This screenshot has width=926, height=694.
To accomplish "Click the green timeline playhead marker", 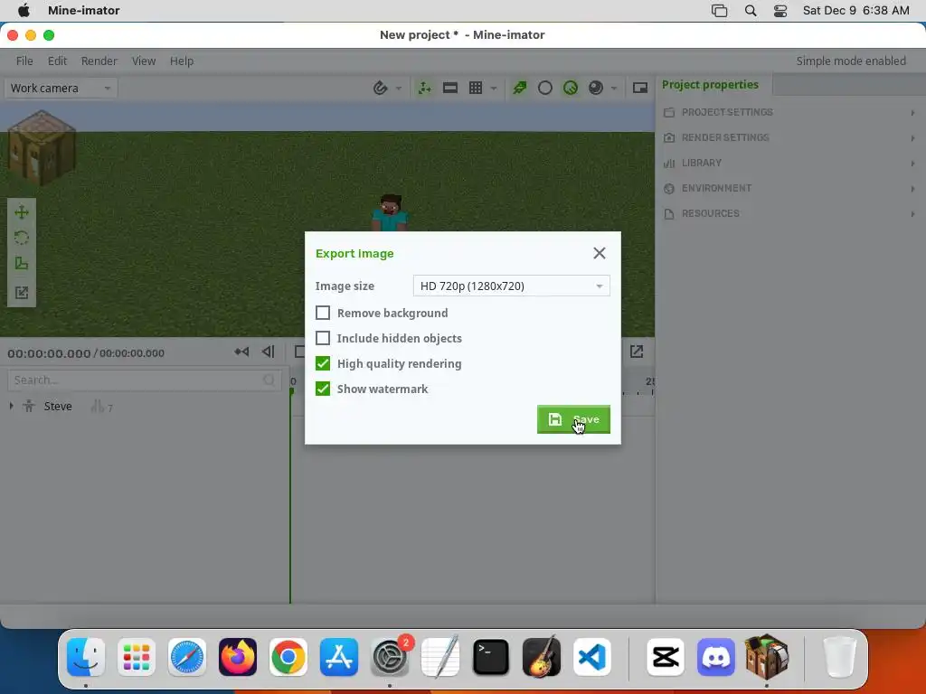I will (x=292, y=390).
